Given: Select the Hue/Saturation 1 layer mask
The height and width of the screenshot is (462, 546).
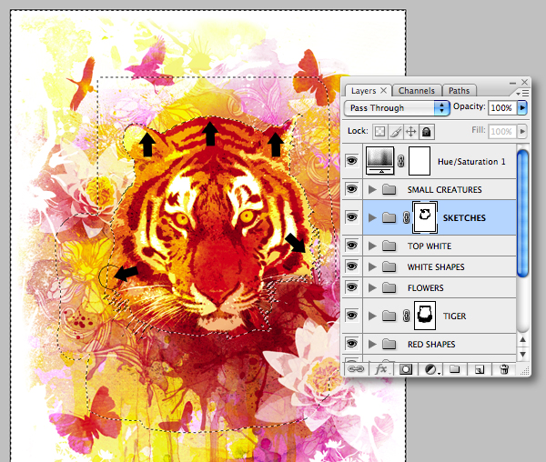Looking at the screenshot, I should click(420, 161).
